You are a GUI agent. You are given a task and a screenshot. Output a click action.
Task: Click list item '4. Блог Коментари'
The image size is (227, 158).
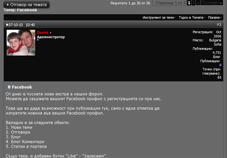[x=25, y=141]
